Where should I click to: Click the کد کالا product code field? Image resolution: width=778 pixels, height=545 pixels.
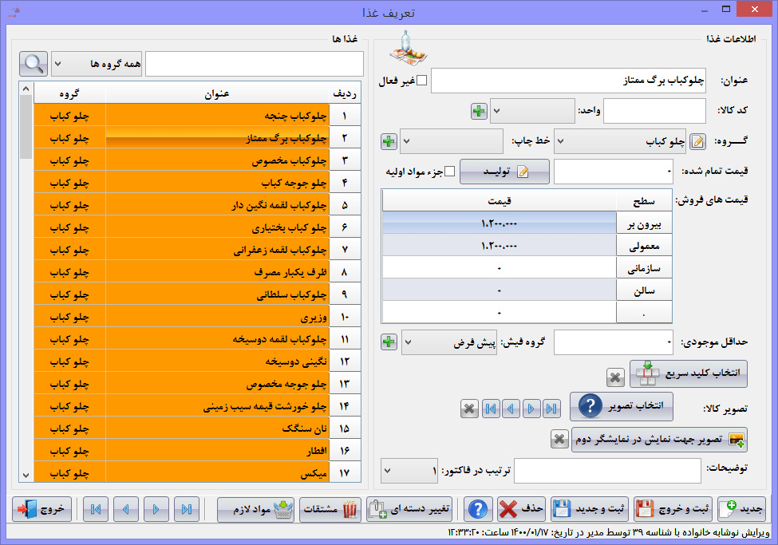[654, 111]
